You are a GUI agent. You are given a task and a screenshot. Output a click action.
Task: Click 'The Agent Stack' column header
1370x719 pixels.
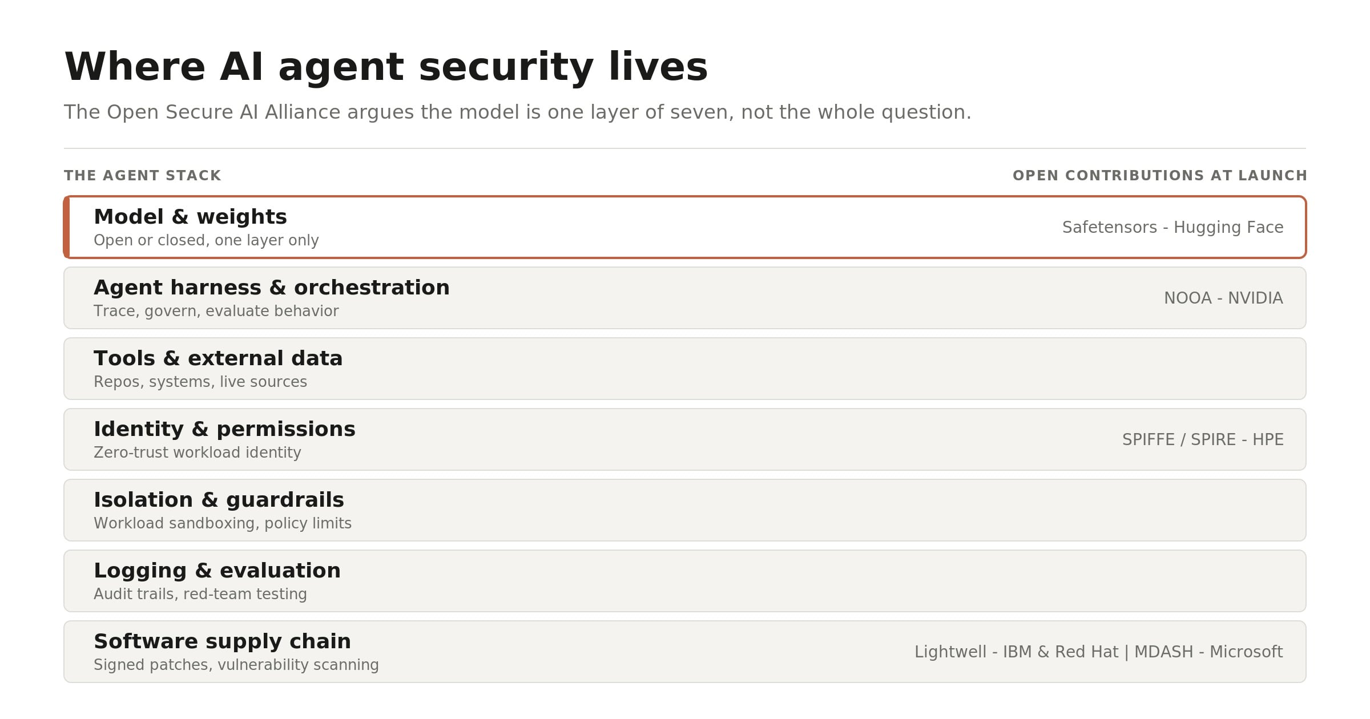(x=142, y=176)
